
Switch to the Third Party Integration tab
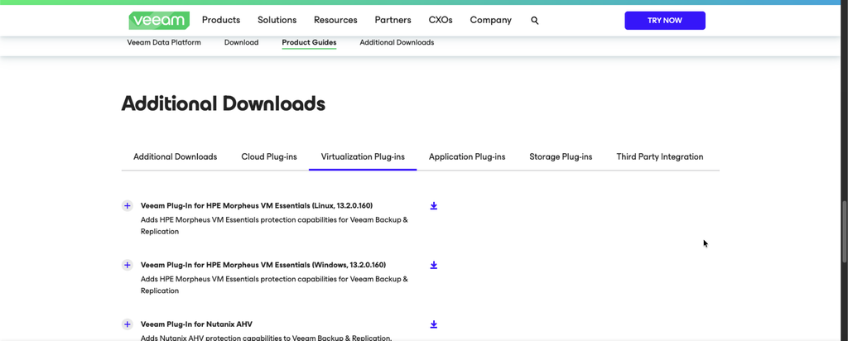tap(660, 157)
